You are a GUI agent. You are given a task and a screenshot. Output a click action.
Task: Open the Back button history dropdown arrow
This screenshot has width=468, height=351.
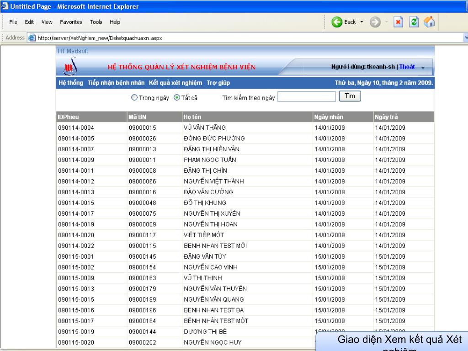pyautogui.click(x=362, y=22)
